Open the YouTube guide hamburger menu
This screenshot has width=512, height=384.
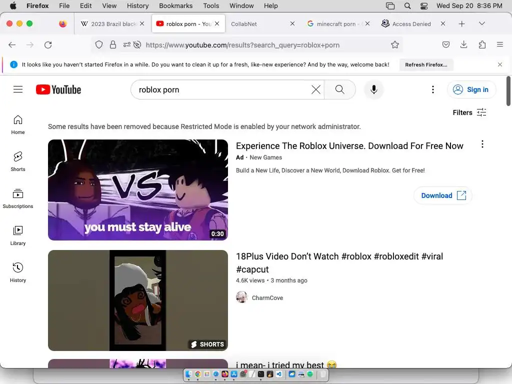click(x=18, y=89)
